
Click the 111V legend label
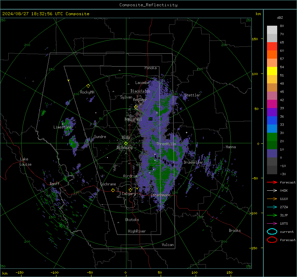point(284,199)
